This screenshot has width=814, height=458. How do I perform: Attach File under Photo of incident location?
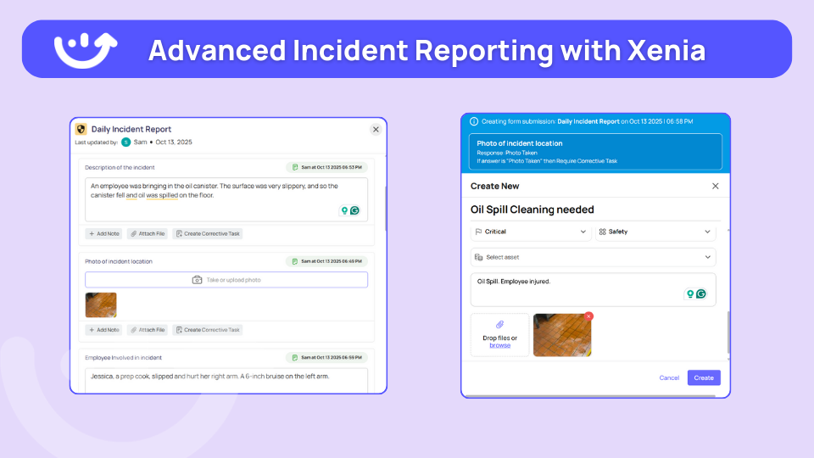tap(148, 330)
